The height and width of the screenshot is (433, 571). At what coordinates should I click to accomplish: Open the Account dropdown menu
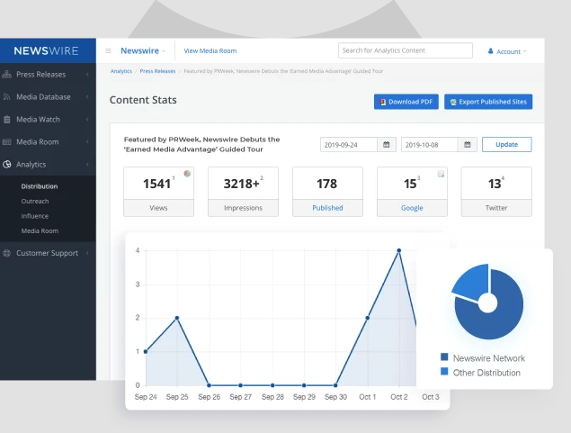click(x=507, y=51)
